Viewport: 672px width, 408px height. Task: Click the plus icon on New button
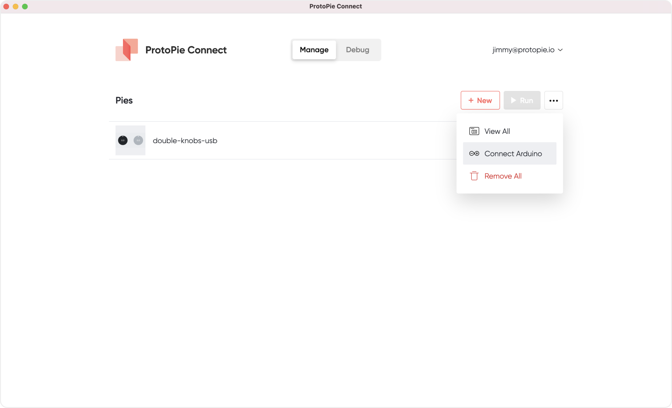471,101
